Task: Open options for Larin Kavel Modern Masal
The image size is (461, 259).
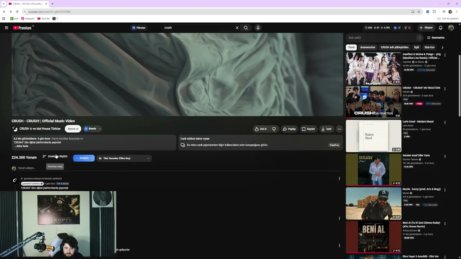Action: pos(445,122)
